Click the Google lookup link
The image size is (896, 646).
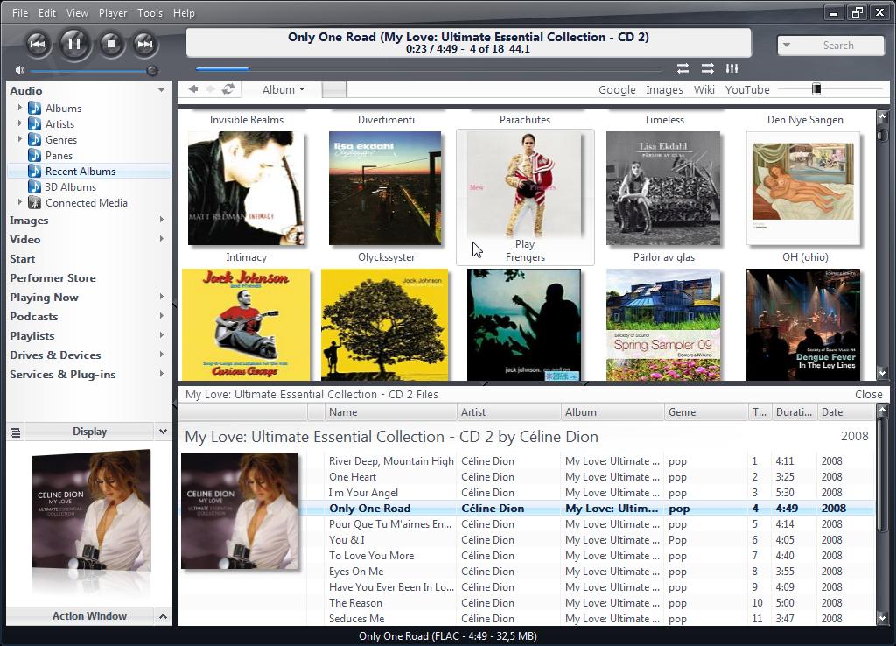[617, 90]
